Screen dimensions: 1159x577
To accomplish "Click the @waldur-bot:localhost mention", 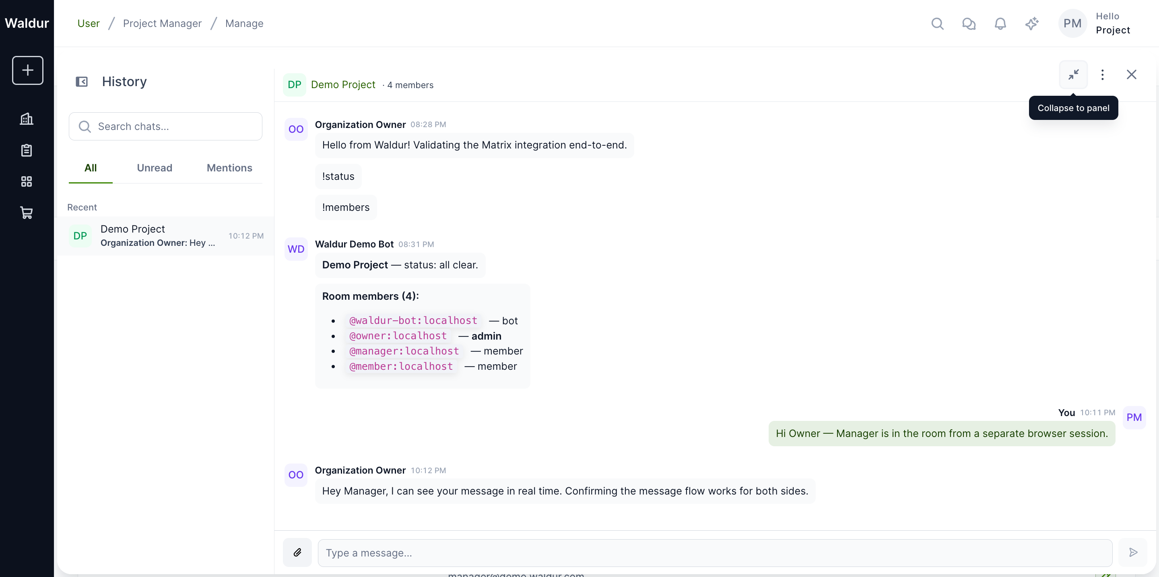I will (413, 321).
